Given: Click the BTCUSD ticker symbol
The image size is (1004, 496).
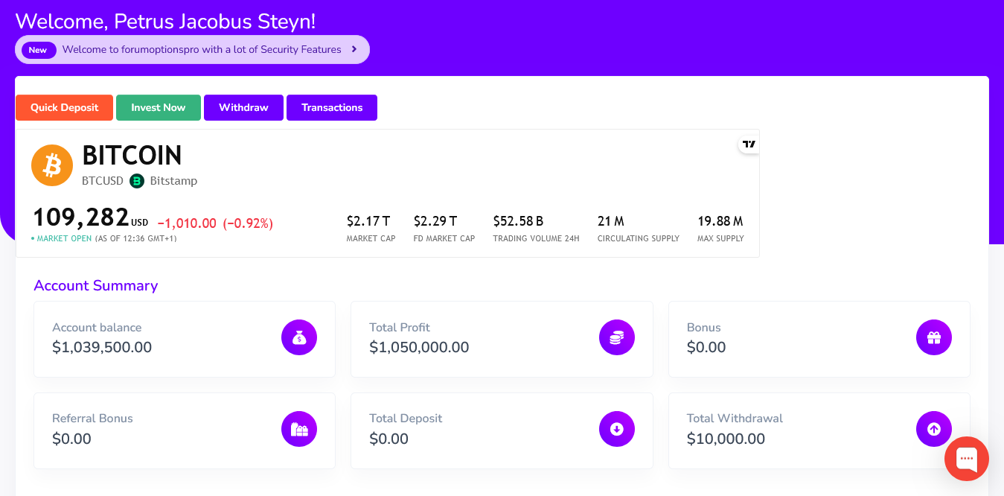Looking at the screenshot, I should click(103, 181).
